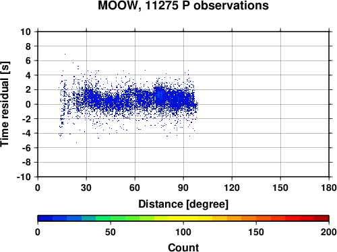Select the 'Distance [degree]' axis label

coord(183,204)
